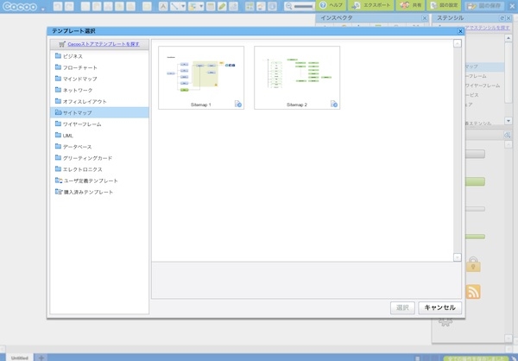This screenshot has height=361, width=518.
Task: Select the green Pencil freehand tool
Action: 222,6
